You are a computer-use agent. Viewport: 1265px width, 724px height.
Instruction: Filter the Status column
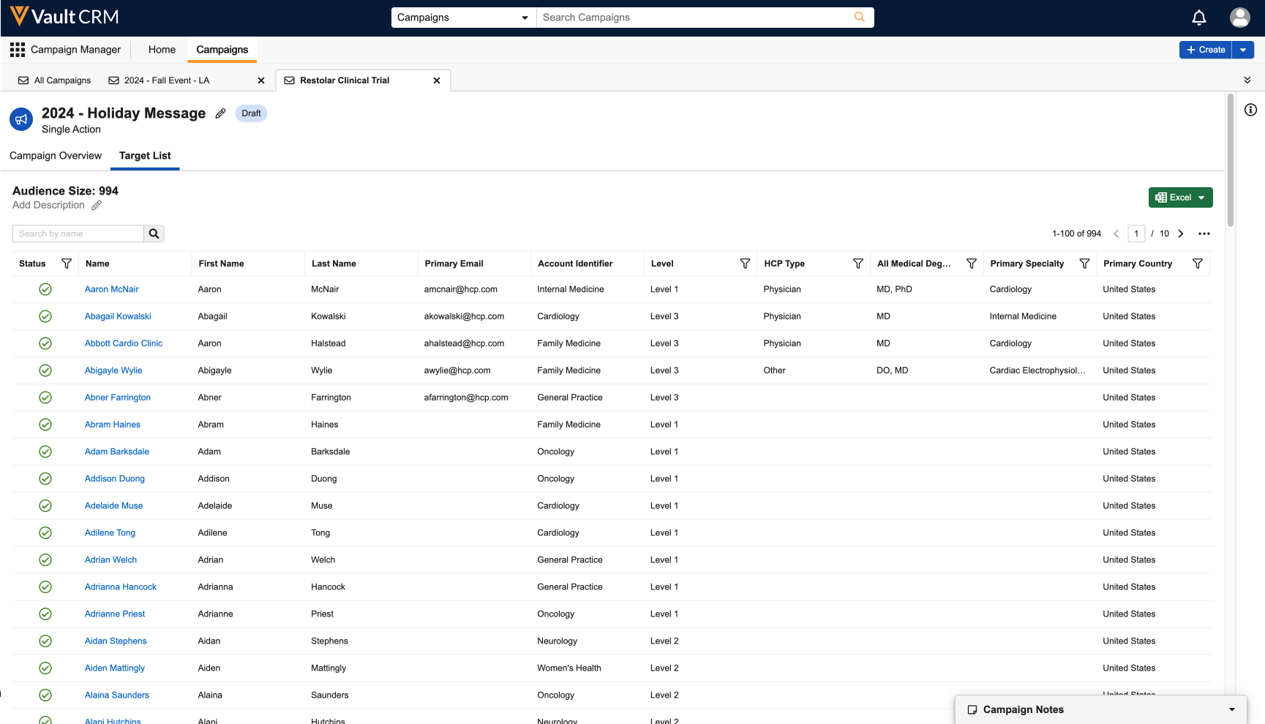point(67,263)
